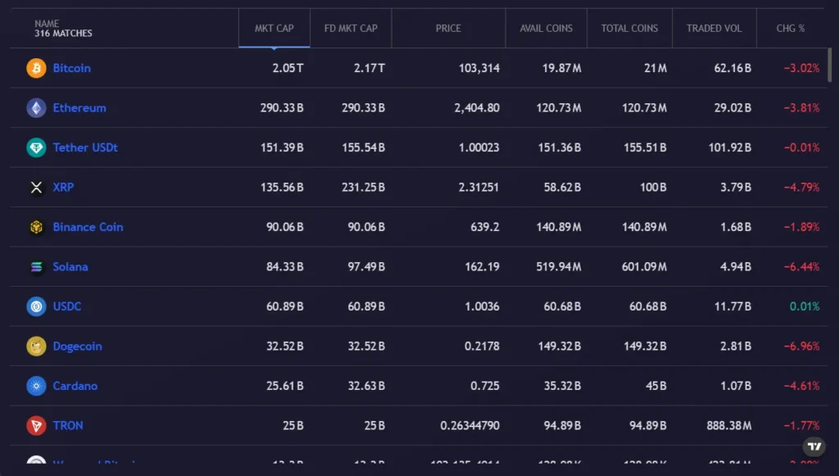Click the Binance Coin icon
839x476 pixels.
pyautogui.click(x=36, y=227)
